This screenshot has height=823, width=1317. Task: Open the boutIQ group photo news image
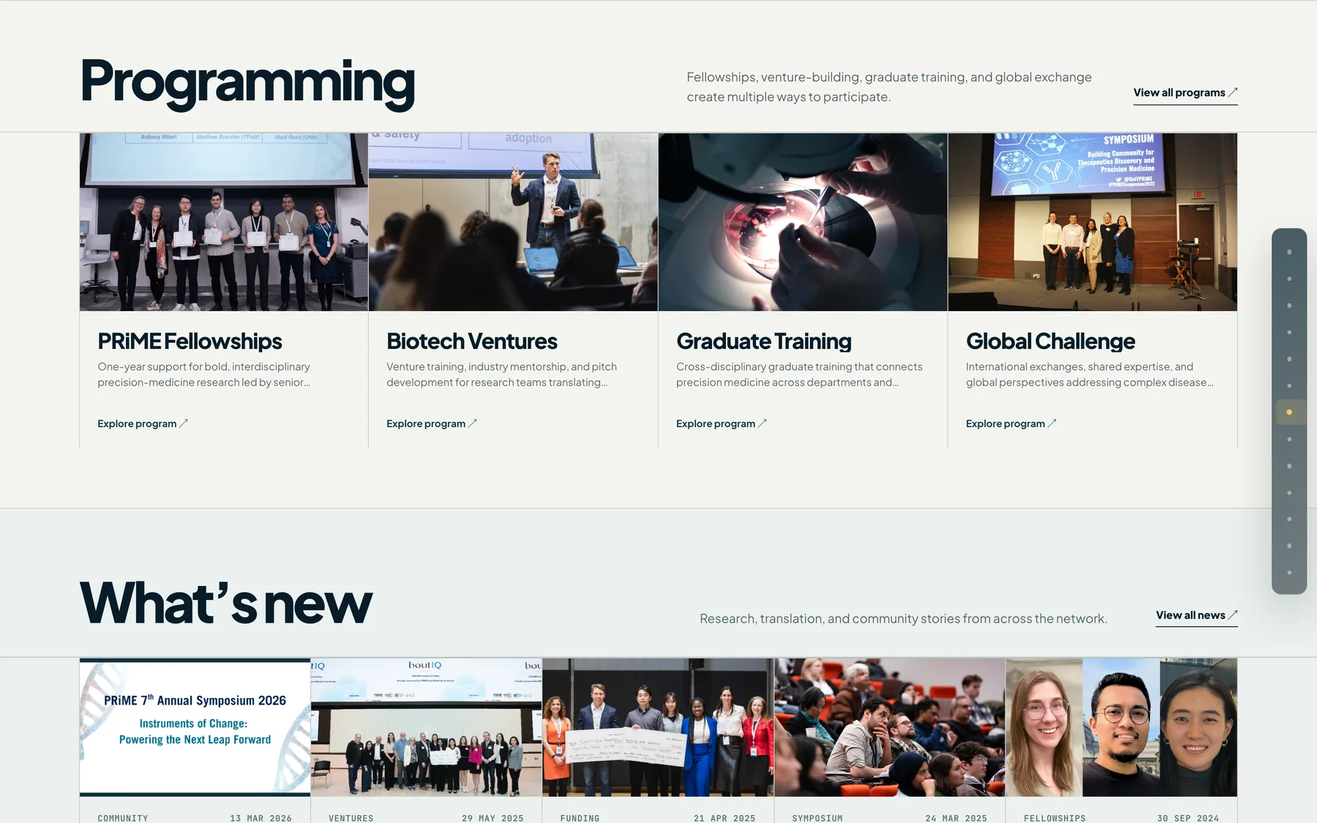427,727
